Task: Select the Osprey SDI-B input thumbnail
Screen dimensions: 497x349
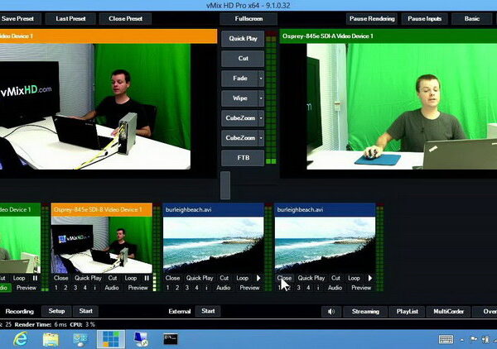Action: coord(101,245)
